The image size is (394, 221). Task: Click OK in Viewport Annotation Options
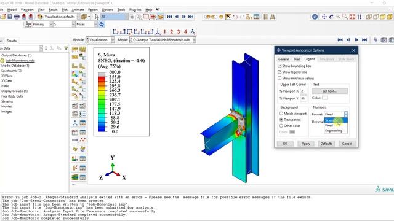(285, 144)
